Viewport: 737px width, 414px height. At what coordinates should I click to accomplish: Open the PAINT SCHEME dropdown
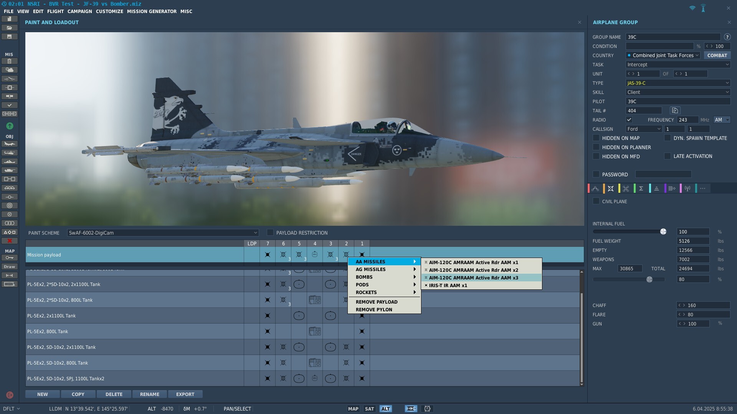(163, 233)
